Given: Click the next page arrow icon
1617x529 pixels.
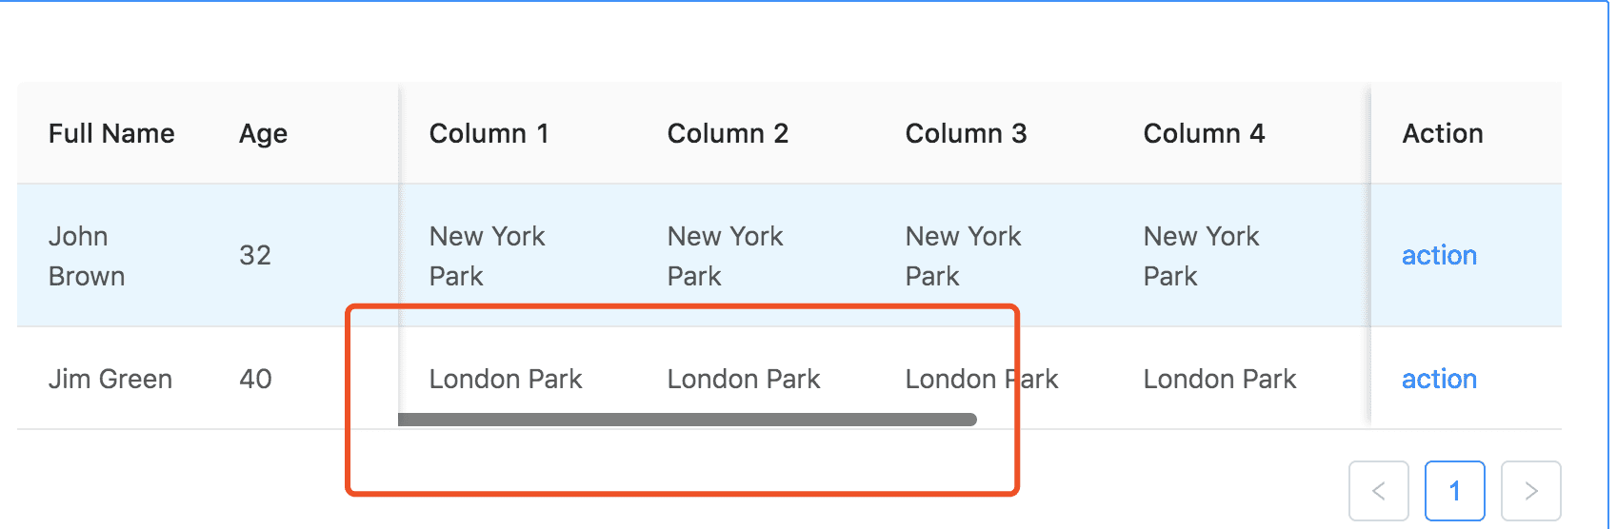Looking at the screenshot, I should tap(1530, 491).
